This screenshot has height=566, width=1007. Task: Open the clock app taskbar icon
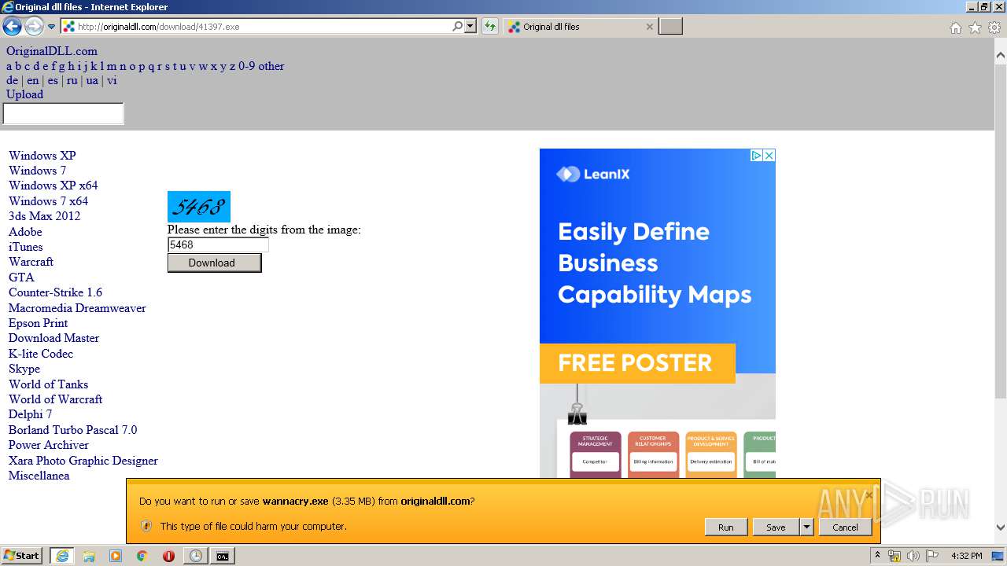pos(195,556)
